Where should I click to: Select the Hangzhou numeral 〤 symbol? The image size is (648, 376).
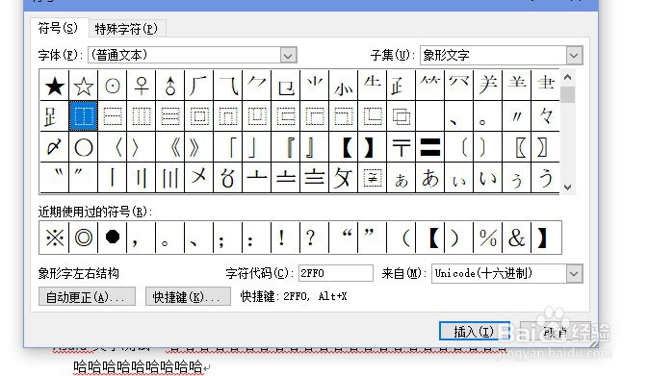pyautogui.click(x=199, y=178)
